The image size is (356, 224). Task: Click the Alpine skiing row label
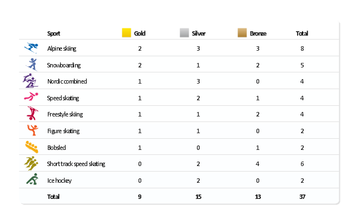(x=62, y=49)
